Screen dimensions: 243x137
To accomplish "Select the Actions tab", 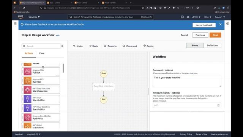I will point(29,53).
